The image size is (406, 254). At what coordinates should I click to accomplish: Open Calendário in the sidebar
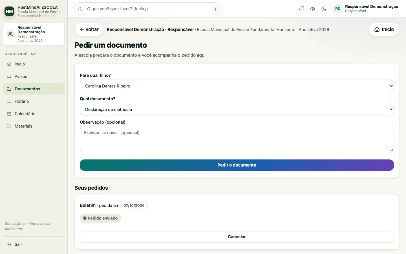point(34,114)
